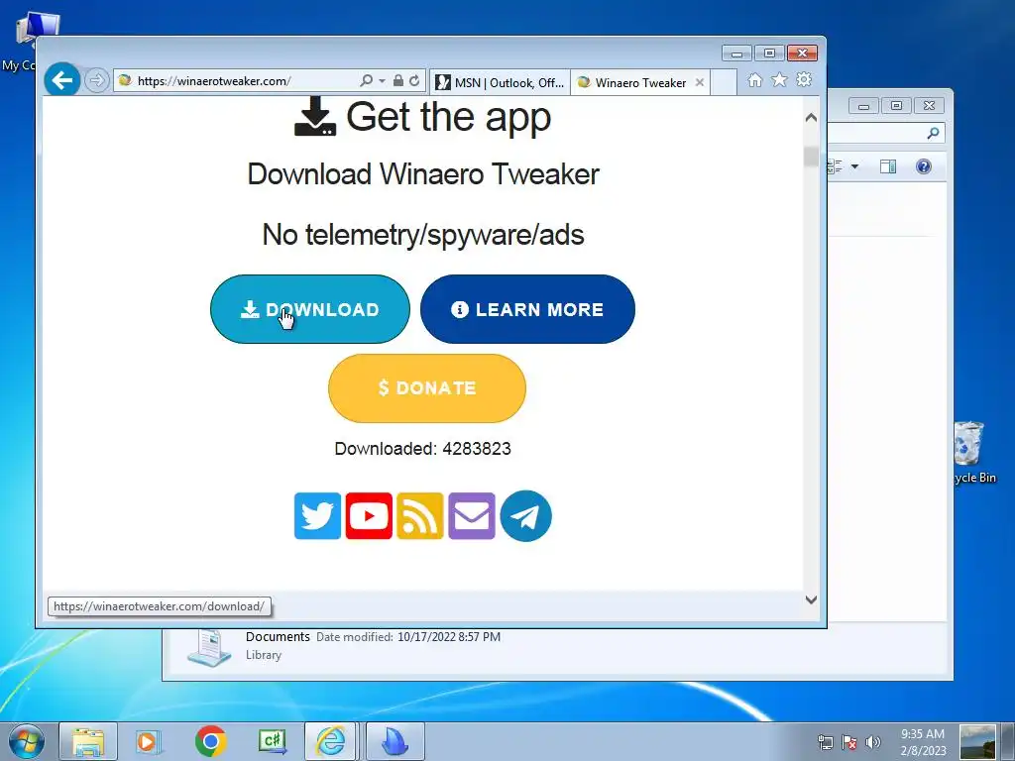Open the blue sail app on taskbar
1015x761 pixels.
(395, 741)
